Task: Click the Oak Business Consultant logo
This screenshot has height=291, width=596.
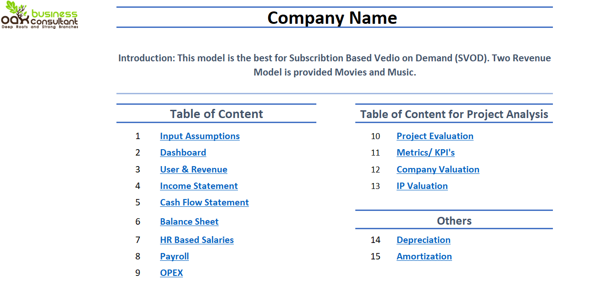Action: pyautogui.click(x=40, y=15)
